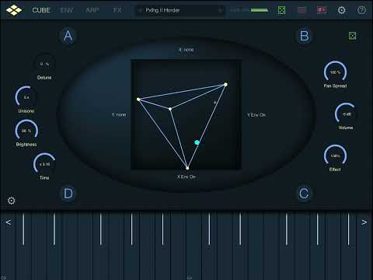
Task: Click the green output level meter
Action: click(x=260, y=10)
